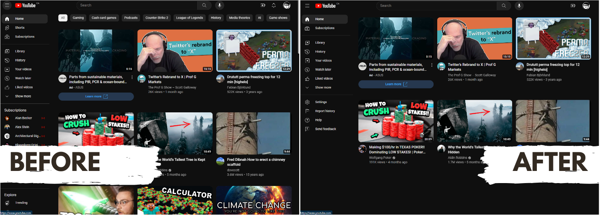Open Twitter's rebrand thumbnail in BEFORE screenshot
This screenshot has height=215, width=600.
click(x=175, y=51)
